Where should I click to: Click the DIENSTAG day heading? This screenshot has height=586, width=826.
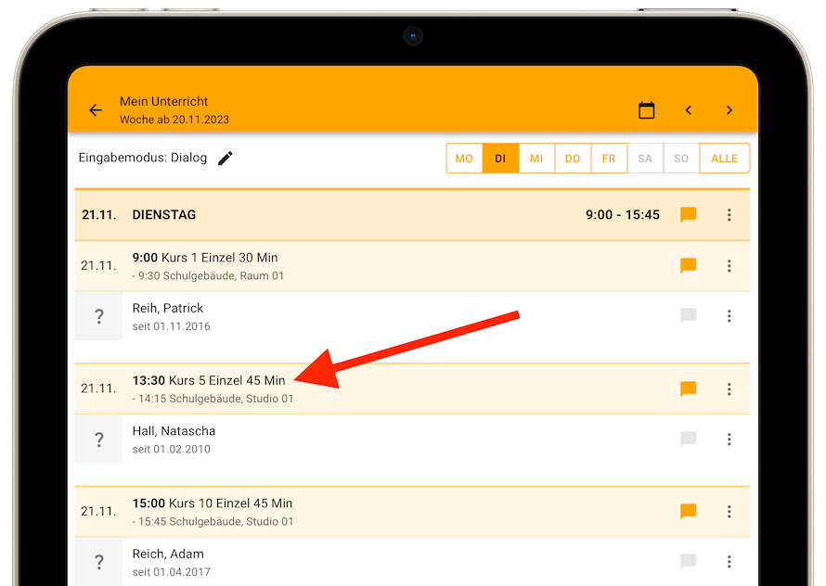(x=164, y=215)
